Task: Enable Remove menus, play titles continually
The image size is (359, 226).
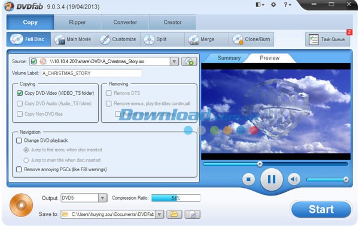Action: (109, 104)
